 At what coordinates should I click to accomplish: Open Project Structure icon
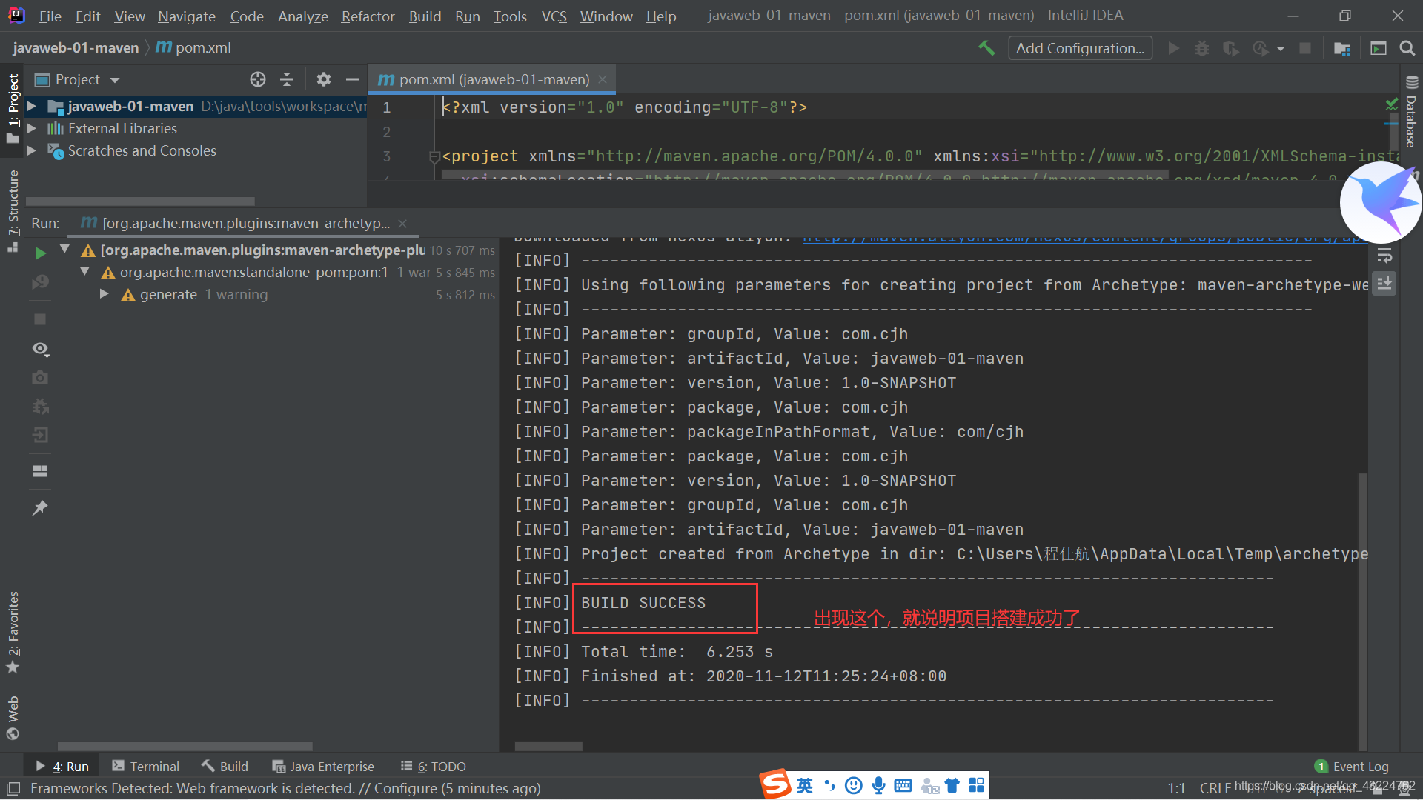click(x=1342, y=48)
